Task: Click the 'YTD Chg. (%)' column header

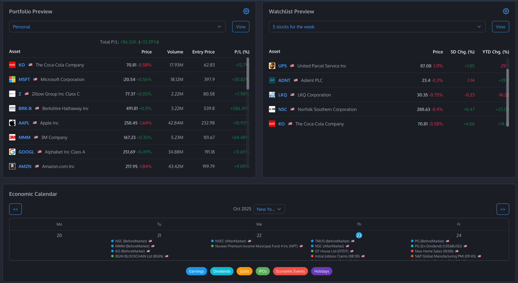Action: pyautogui.click(x=496, y=52)
